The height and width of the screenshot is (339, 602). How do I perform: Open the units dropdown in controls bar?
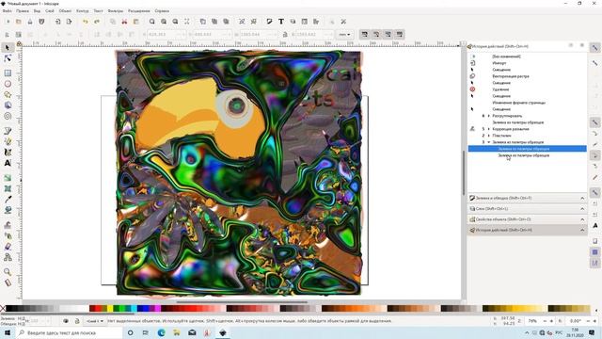tap(344, 34)
